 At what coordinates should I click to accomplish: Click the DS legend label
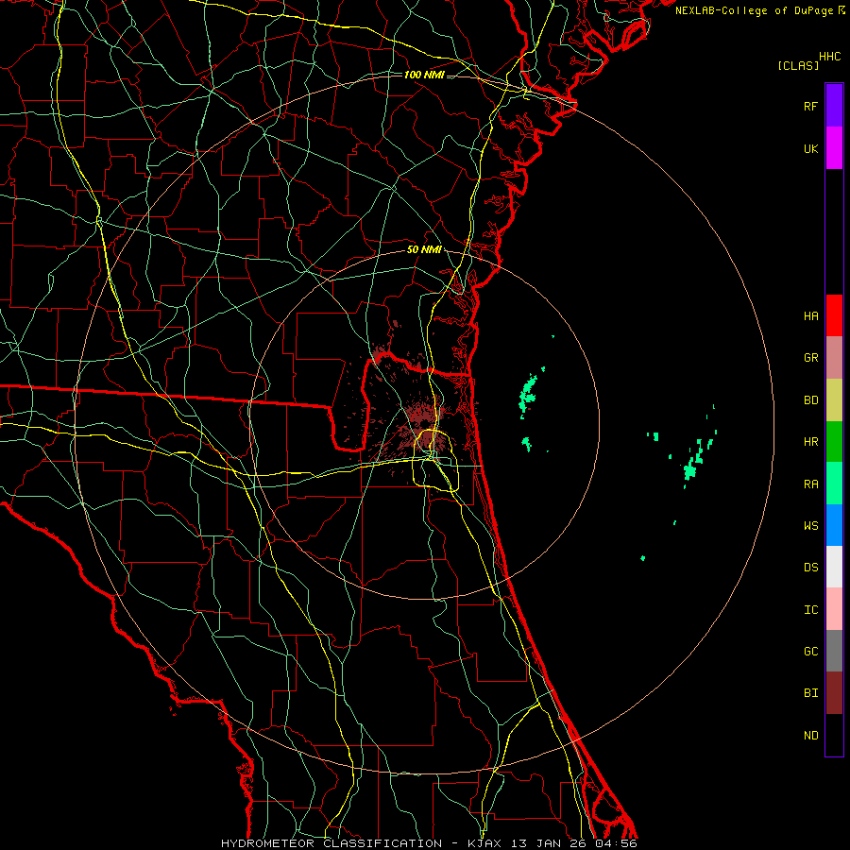tap(810, 568)
